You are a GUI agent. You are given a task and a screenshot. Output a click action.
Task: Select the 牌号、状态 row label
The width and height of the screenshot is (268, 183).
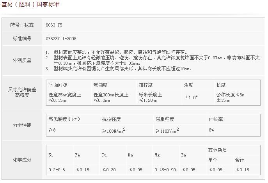coord(22,25)
